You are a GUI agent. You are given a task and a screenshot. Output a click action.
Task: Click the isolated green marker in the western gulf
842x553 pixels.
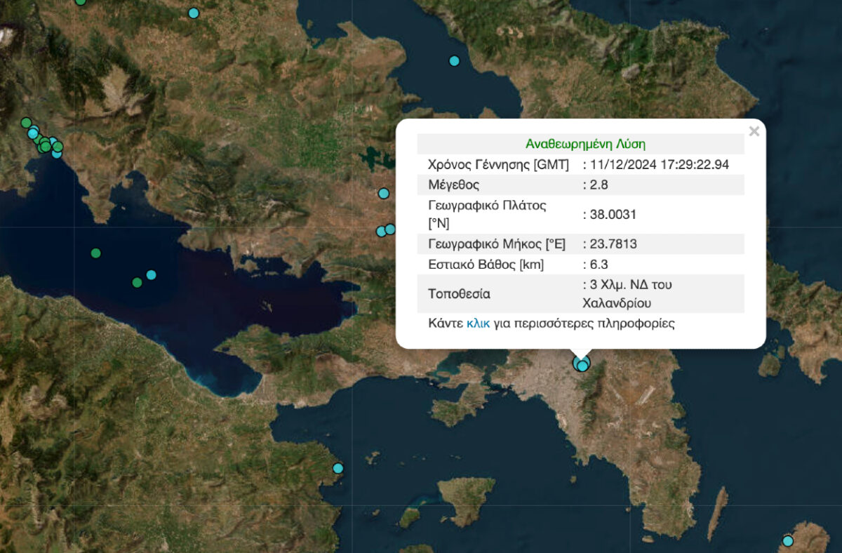coord(95,253)
